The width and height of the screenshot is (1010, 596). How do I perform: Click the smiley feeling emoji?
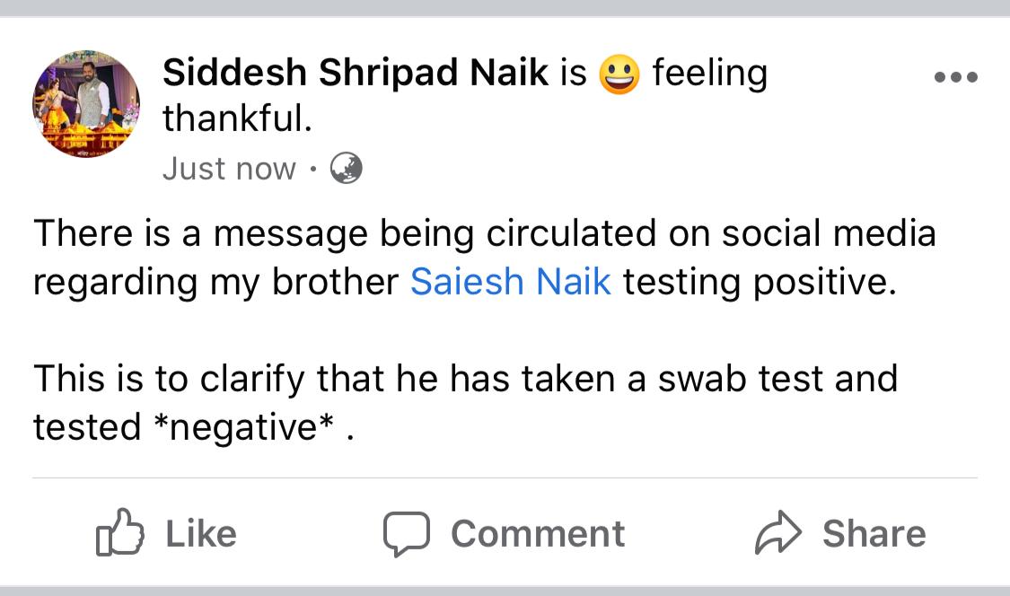pos(619,74)
